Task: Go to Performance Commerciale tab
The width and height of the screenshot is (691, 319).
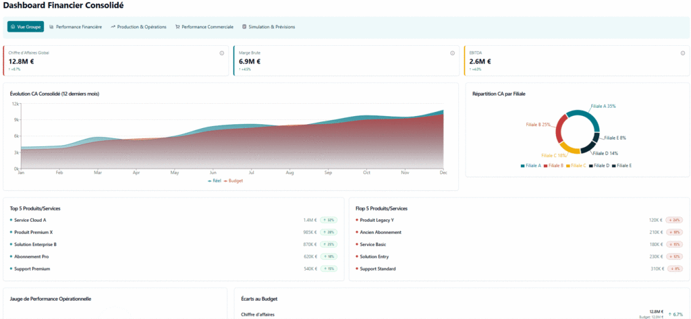Action: pos(204,27)
